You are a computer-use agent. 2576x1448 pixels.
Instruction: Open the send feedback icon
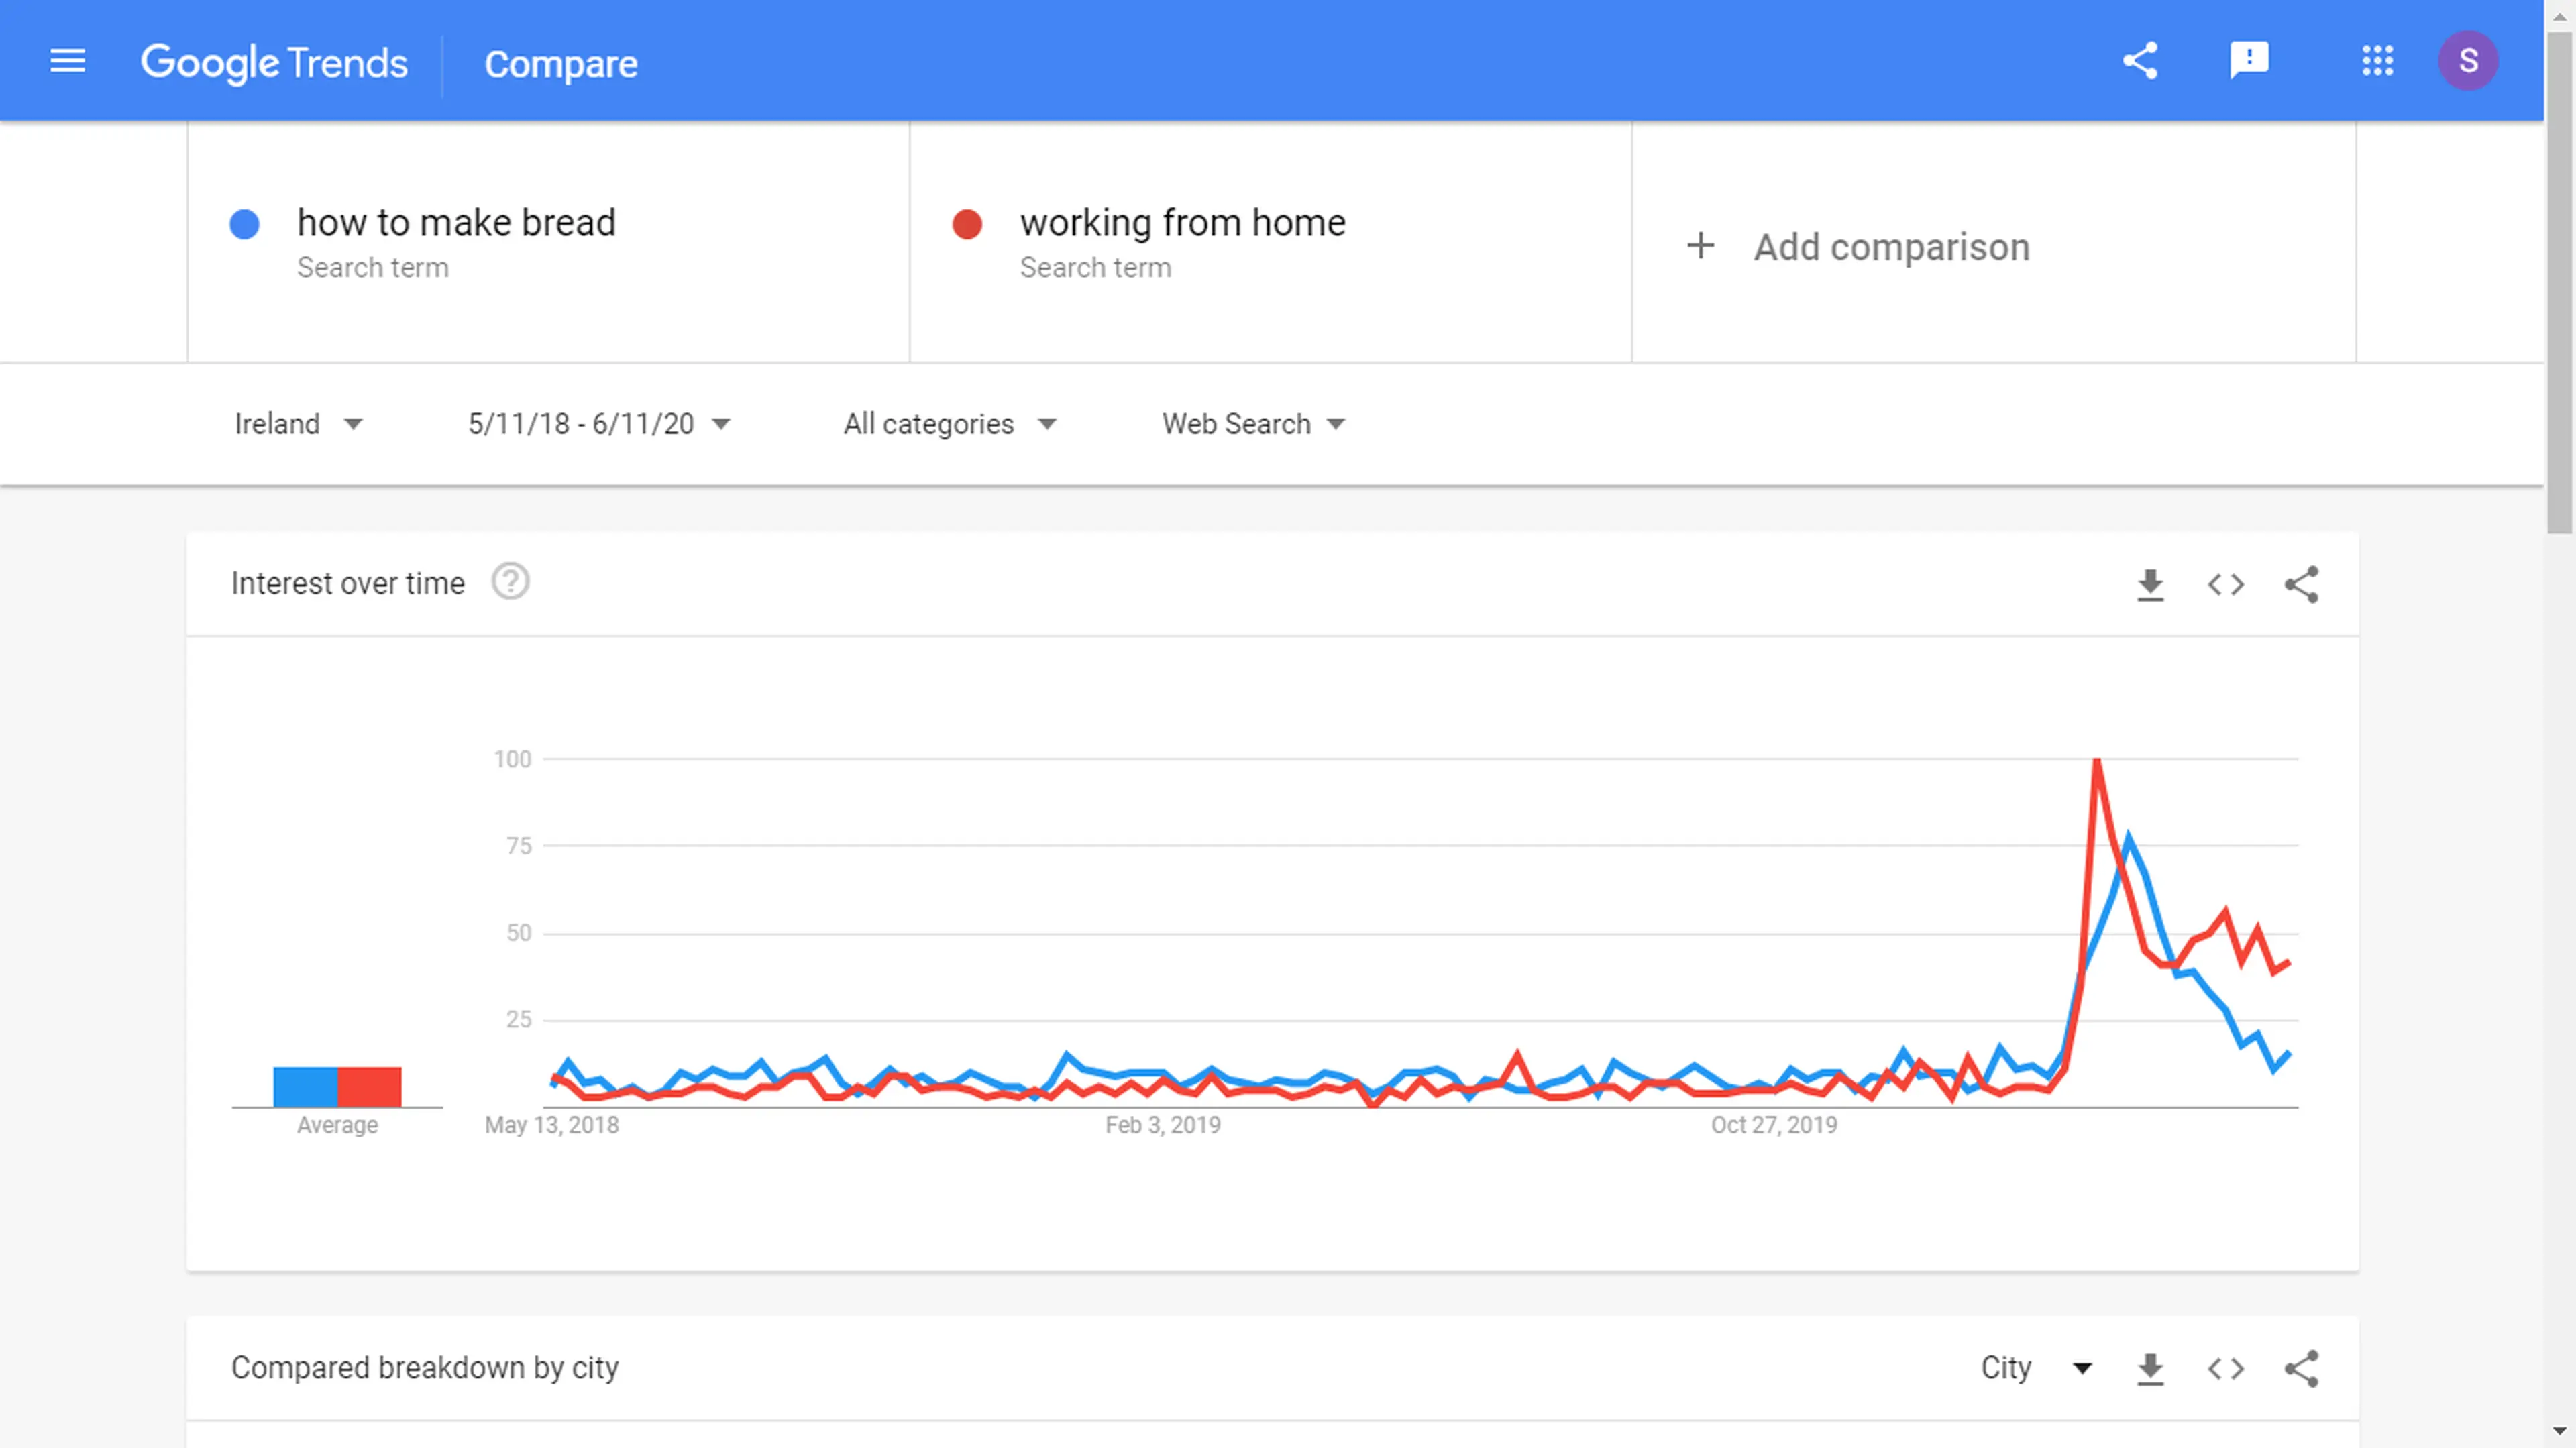point(2249,61)
